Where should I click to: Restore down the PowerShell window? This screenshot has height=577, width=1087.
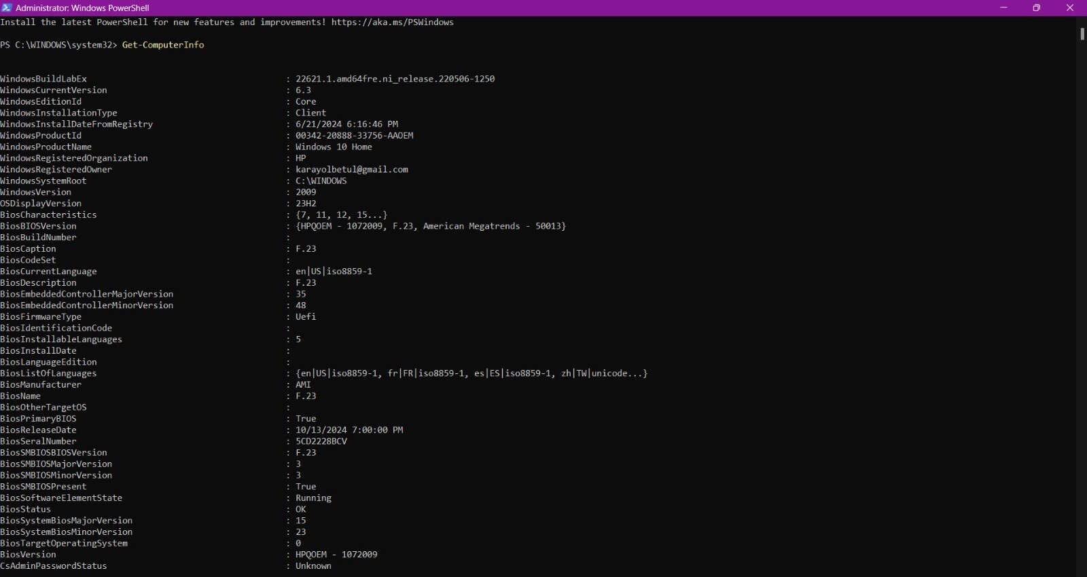pos(1036,7)
